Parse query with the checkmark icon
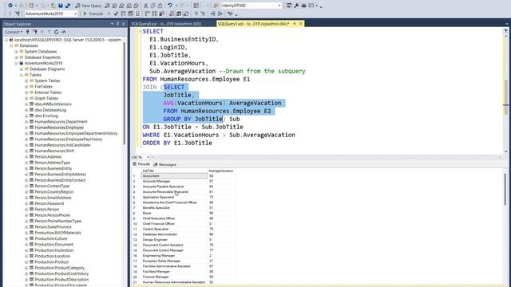The height and width of the screenshot is (287, 511). pyautogui.click(x=116, y=14)
